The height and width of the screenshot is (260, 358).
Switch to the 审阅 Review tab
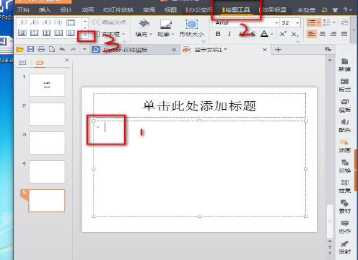coord(149,10)
